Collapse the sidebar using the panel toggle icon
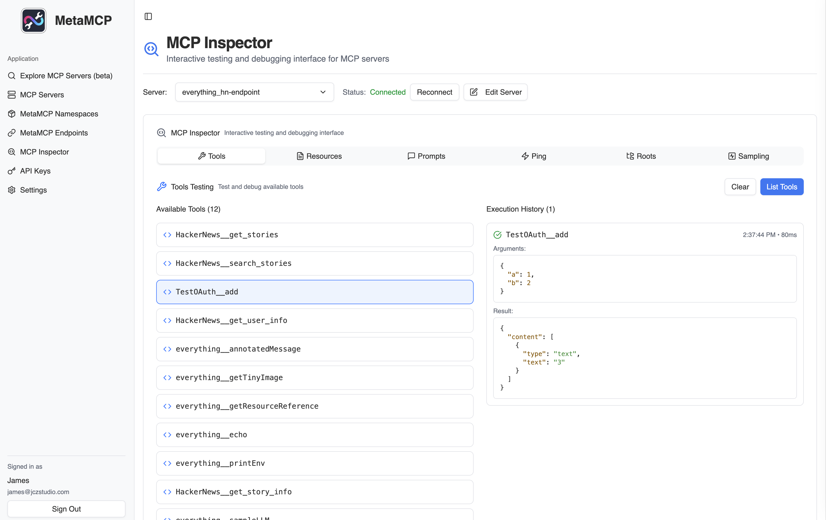This screenshot has width=826, height=520. [x=148, y=16]
